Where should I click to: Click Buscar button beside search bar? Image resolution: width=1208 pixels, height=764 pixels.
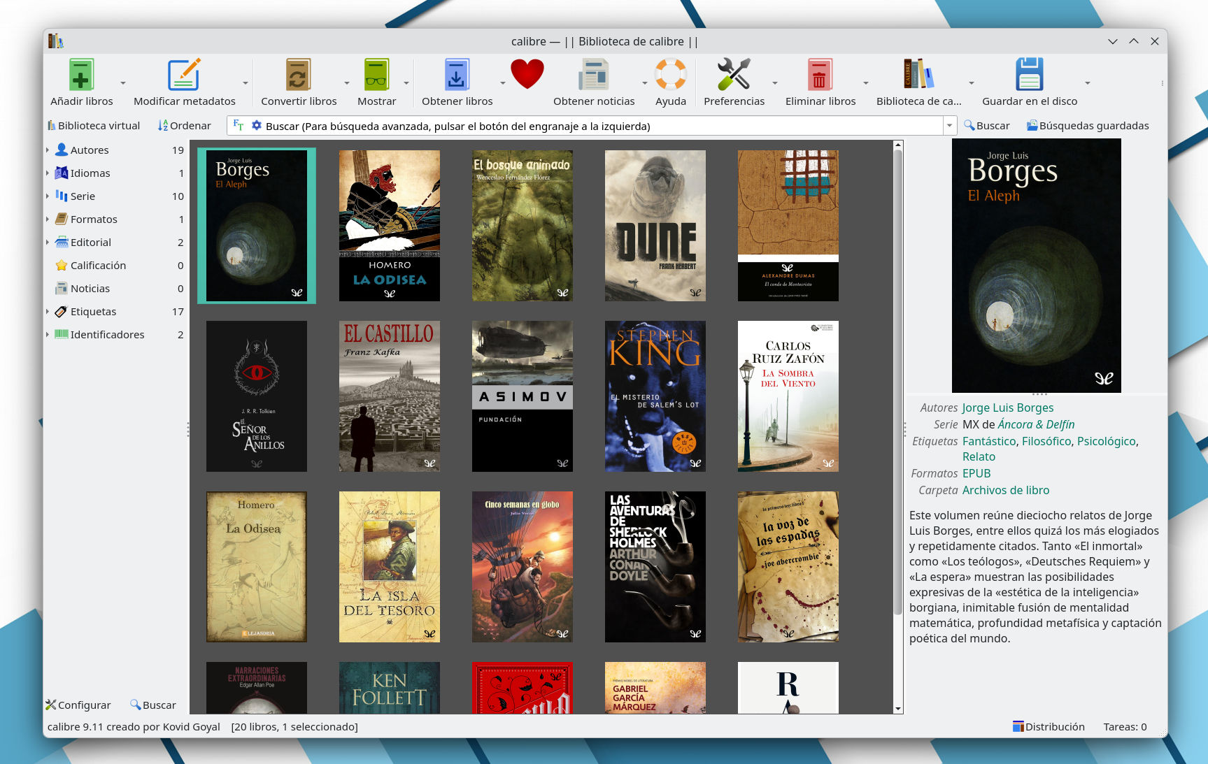(x=986, y=125)
